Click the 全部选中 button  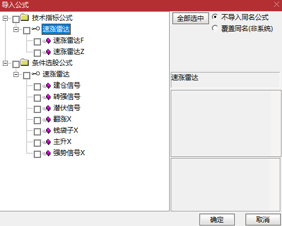[190, 19]
